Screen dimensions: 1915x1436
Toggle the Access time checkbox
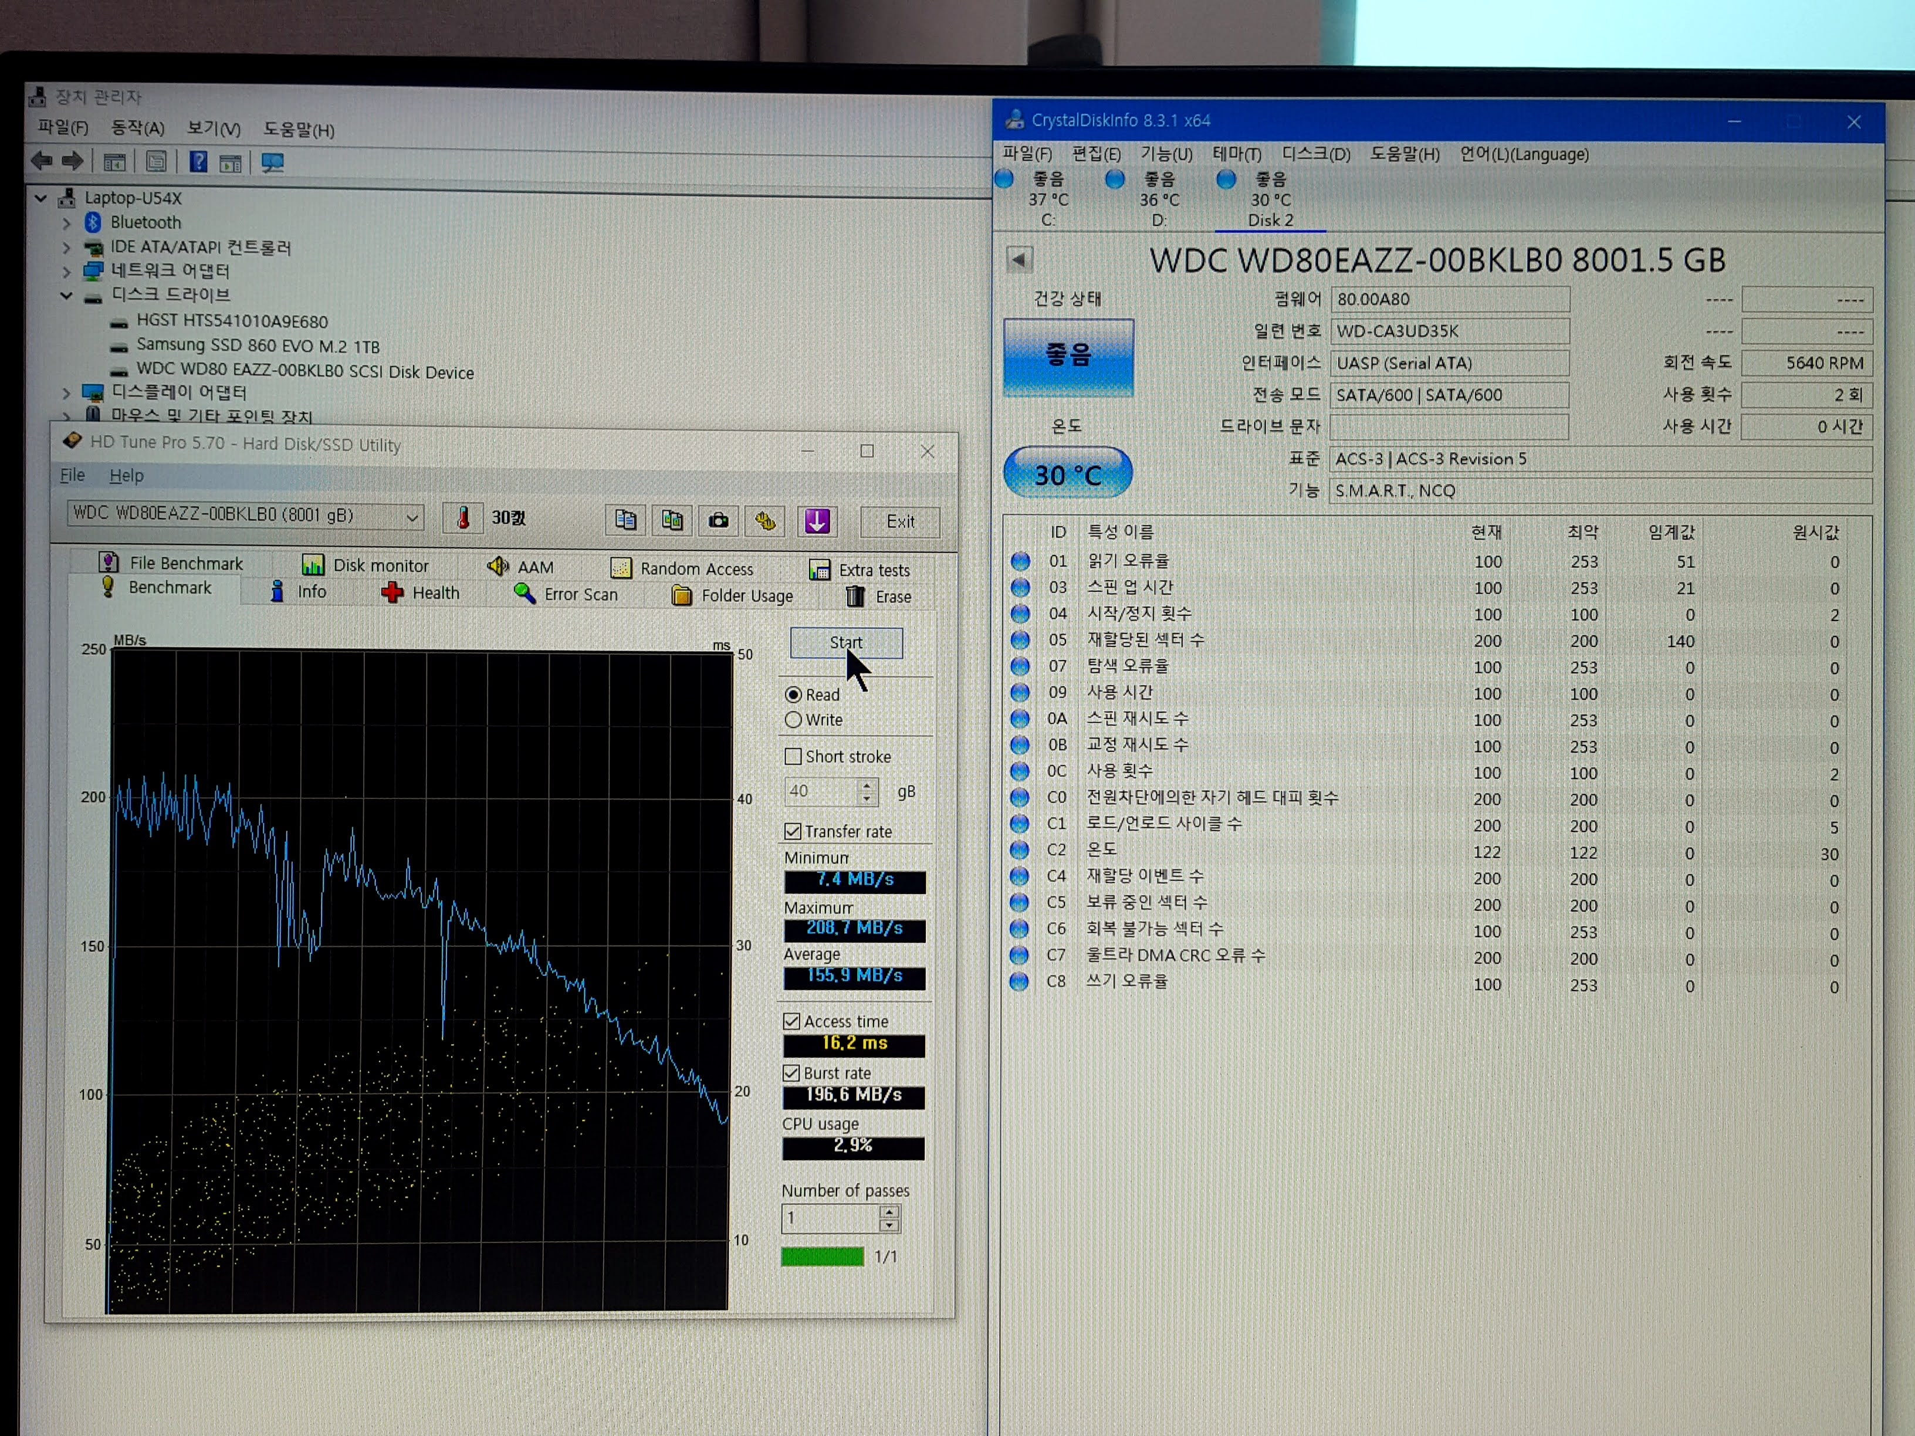(791, 1021)
